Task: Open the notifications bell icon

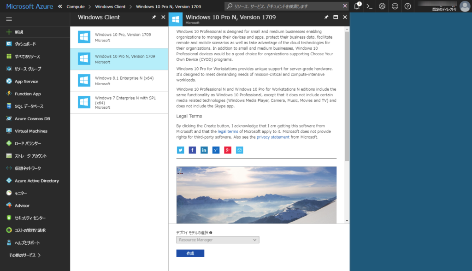Action: (x=357, y=6)
